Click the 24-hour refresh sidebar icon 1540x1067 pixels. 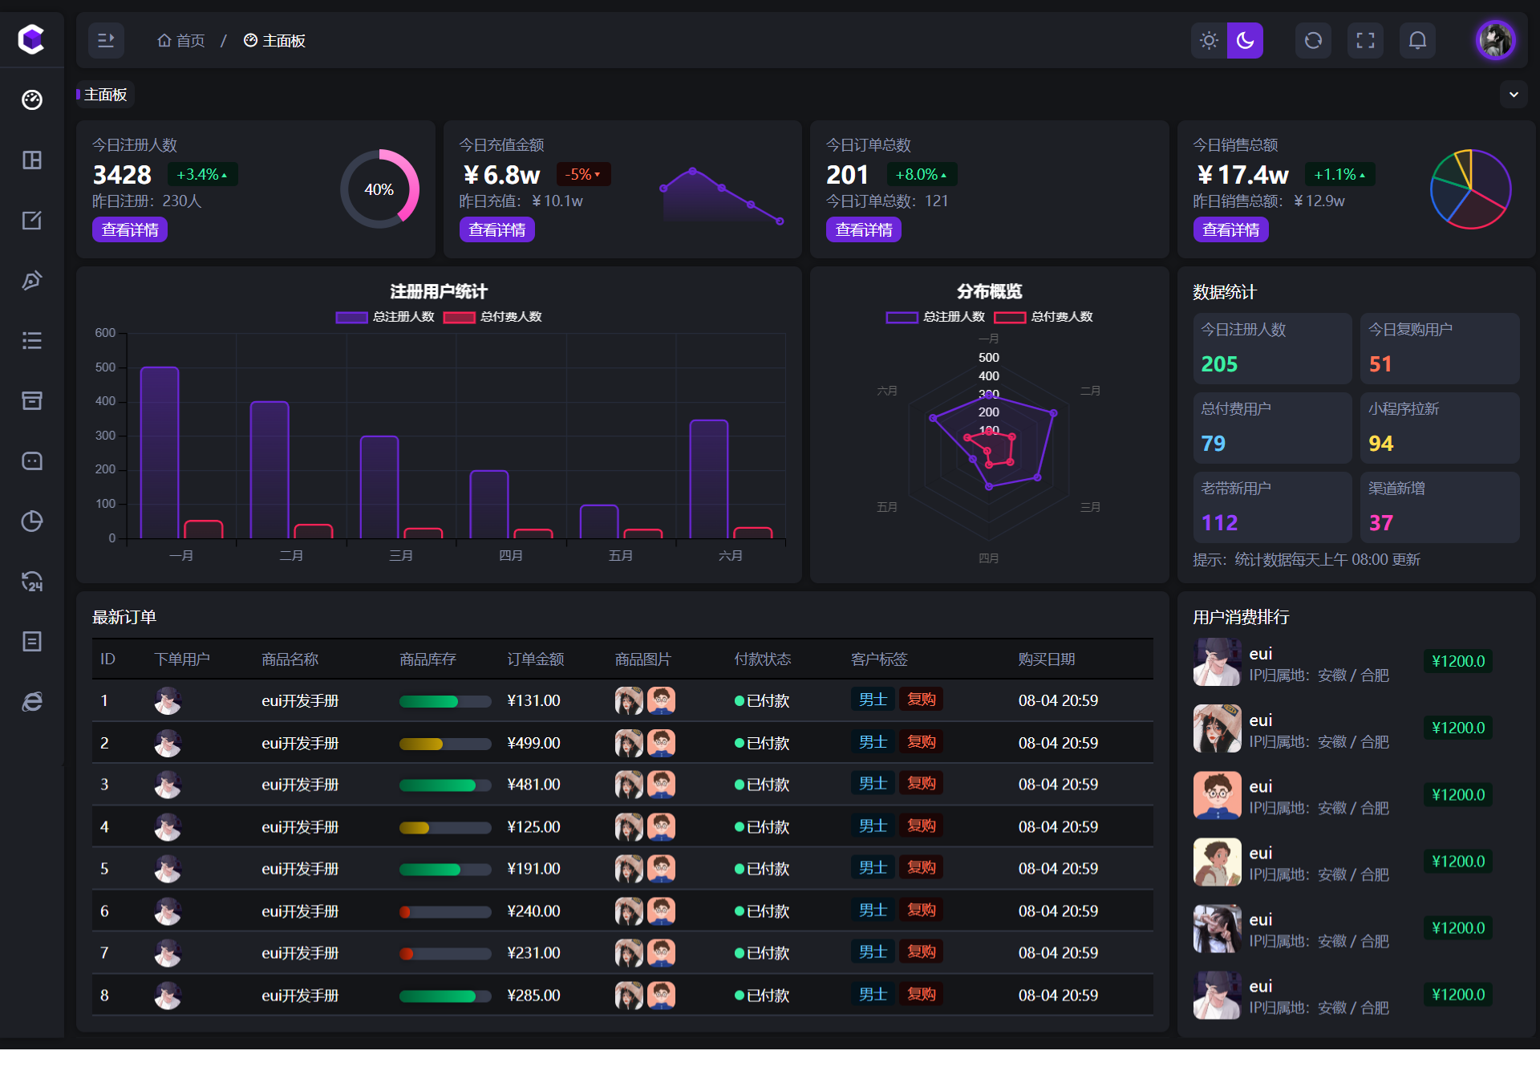tap(32, 581)
